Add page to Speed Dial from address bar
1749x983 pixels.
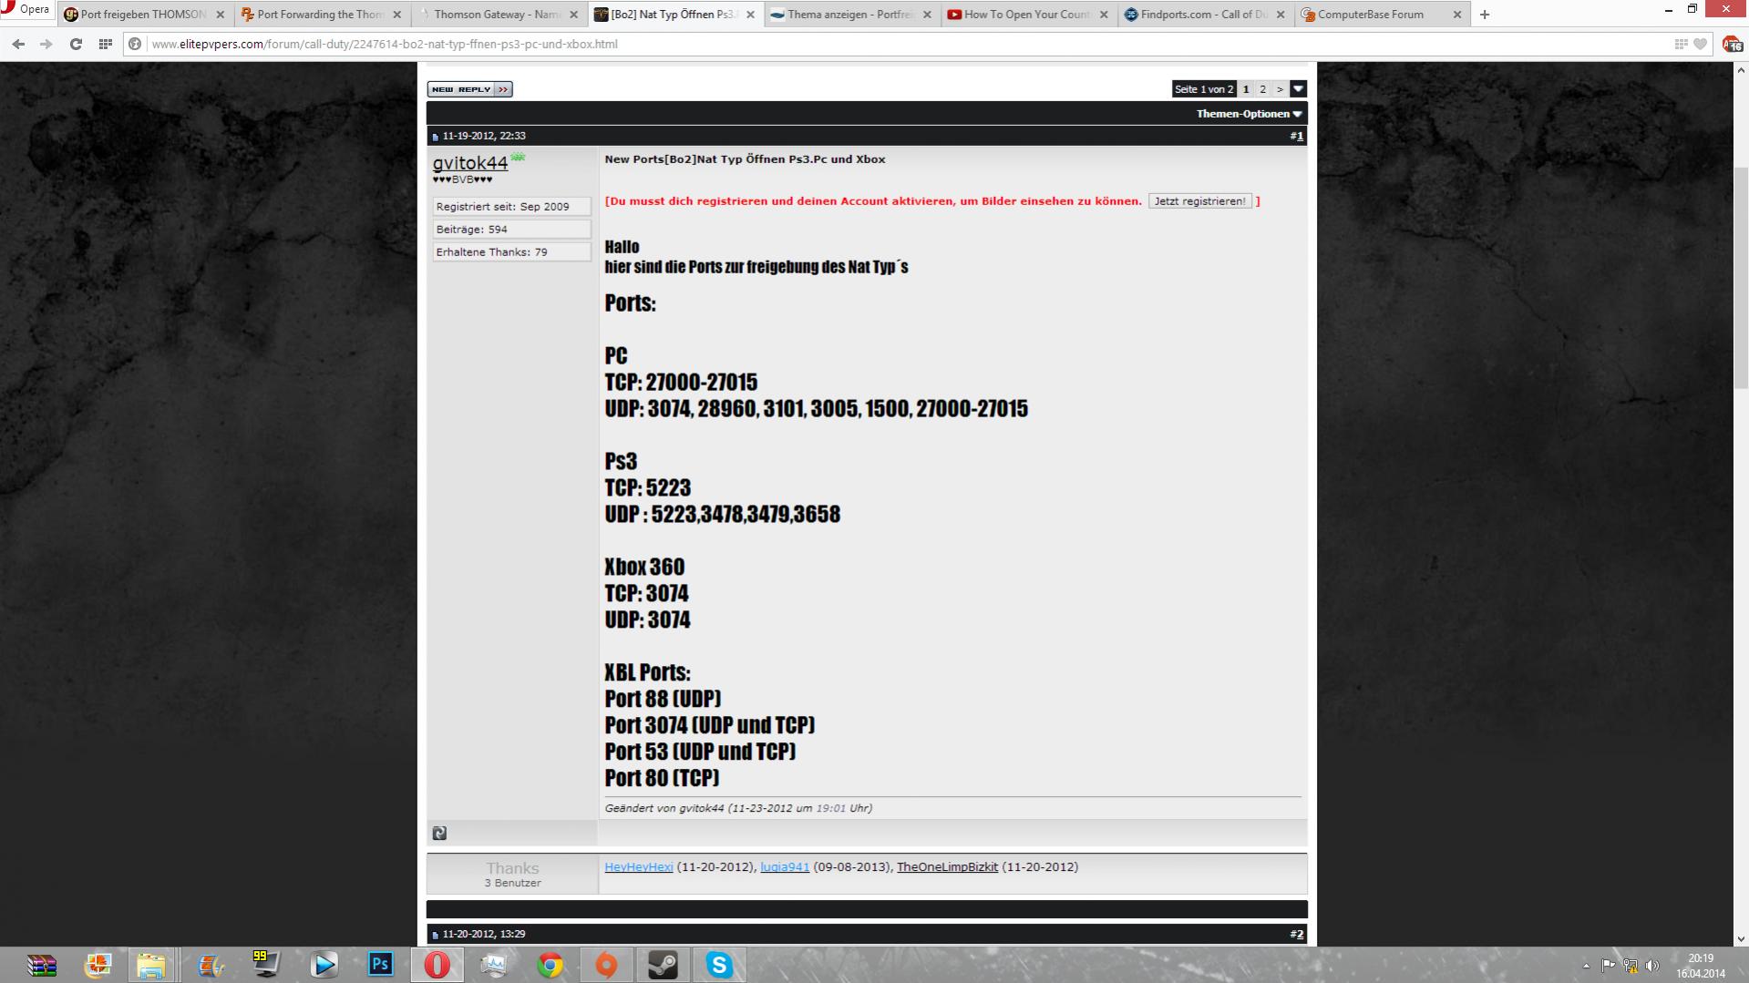point(1680,44)
